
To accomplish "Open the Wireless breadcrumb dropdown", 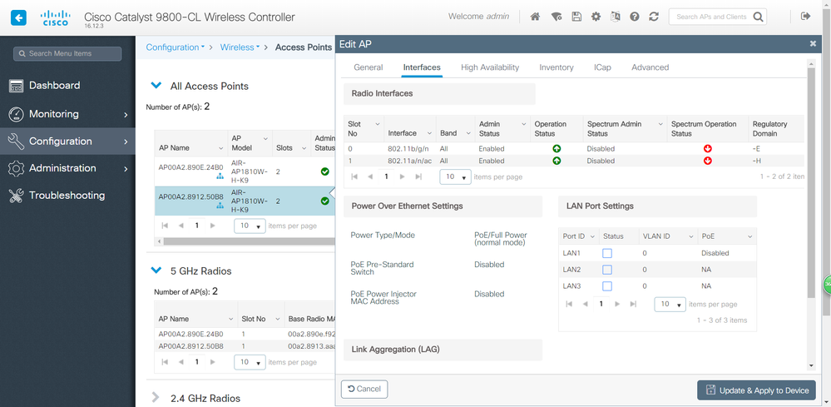I will pyautogui.click(x=240, y=47).
